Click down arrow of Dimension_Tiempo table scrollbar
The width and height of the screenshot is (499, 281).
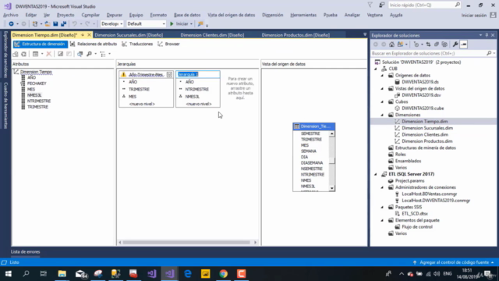click(332, 188)
